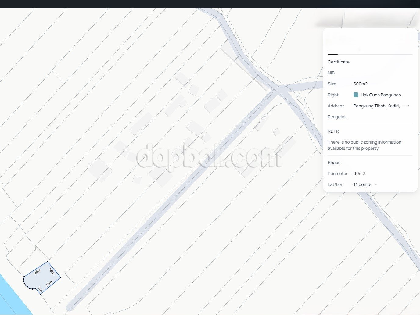
Task: Click the Hak Guna Bangunan color swatch
Action: tap(356, 95)
